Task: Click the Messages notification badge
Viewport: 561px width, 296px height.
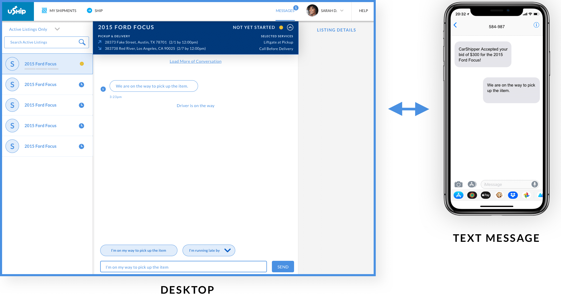Action: [x=296, y=8]
